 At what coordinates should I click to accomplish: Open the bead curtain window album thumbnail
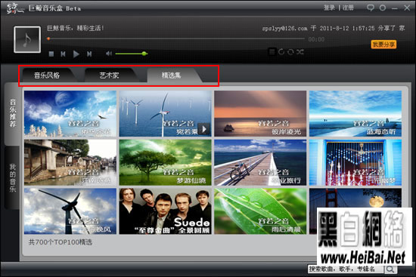[355, 162]
